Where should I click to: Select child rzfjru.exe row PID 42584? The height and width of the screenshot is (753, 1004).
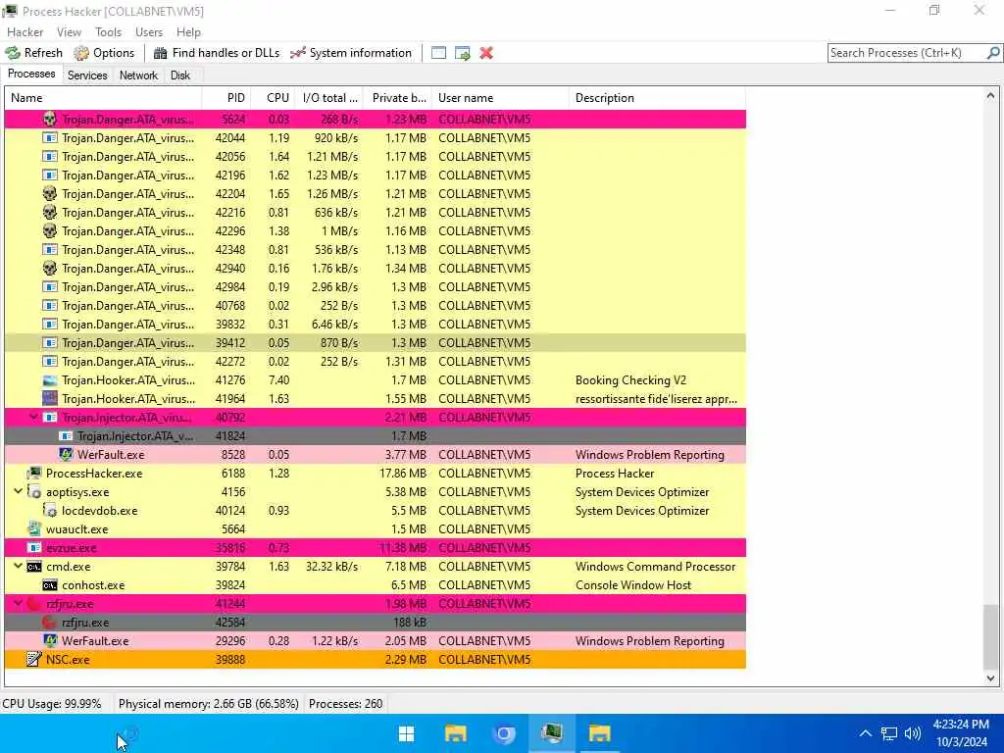coord(376,623)
